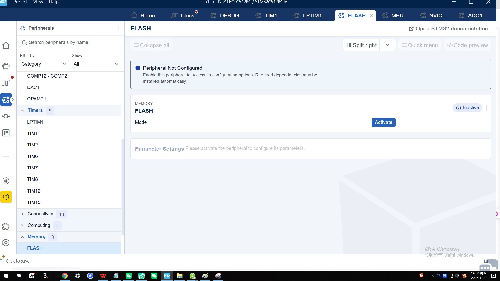Image resolution: width=500 pixels, height=281 pixels.
Task: Open the middleware connection icon in sidebar
Action: click(x=6, y=116)
